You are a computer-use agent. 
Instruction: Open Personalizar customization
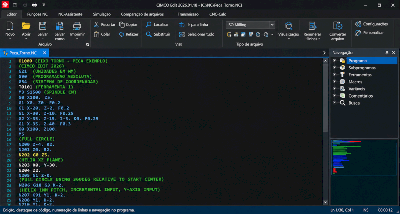coord(369,33)
